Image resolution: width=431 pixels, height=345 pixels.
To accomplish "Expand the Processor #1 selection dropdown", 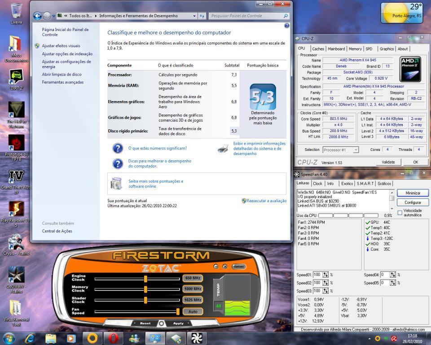I will click(x=356, y=150).
